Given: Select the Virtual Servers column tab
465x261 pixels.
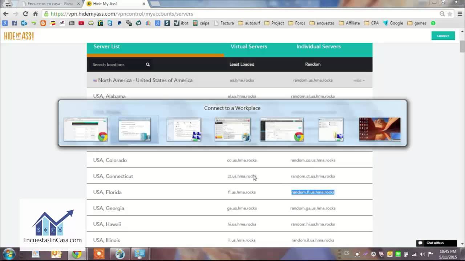Looking at the screenshot, I should (x=249, y=46).
